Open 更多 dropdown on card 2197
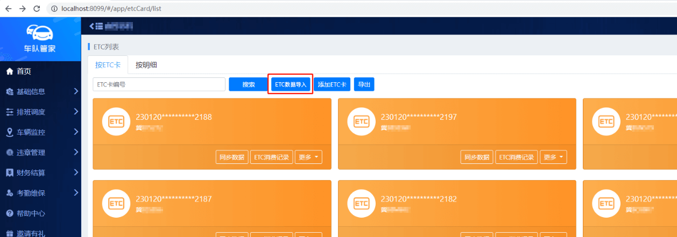This screenshot has width=677, height=237. point(554,157)
